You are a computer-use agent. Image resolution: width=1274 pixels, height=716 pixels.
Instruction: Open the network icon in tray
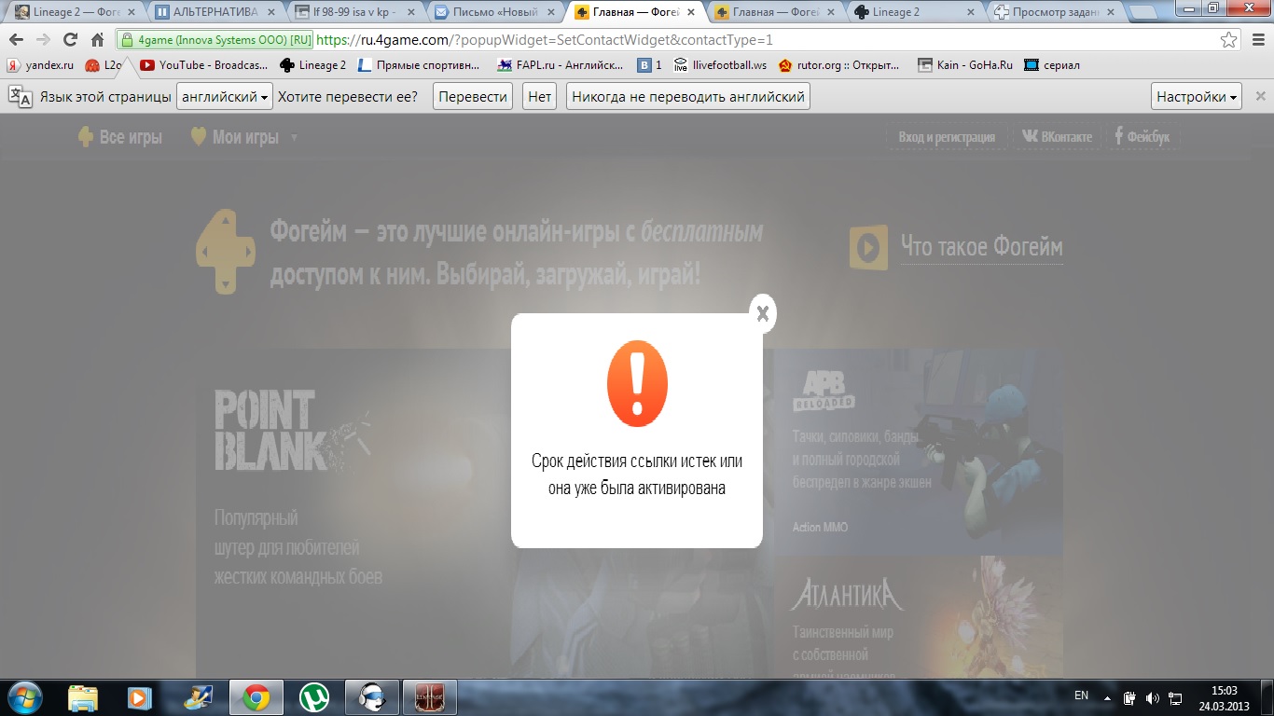[x=1175, y=697]
